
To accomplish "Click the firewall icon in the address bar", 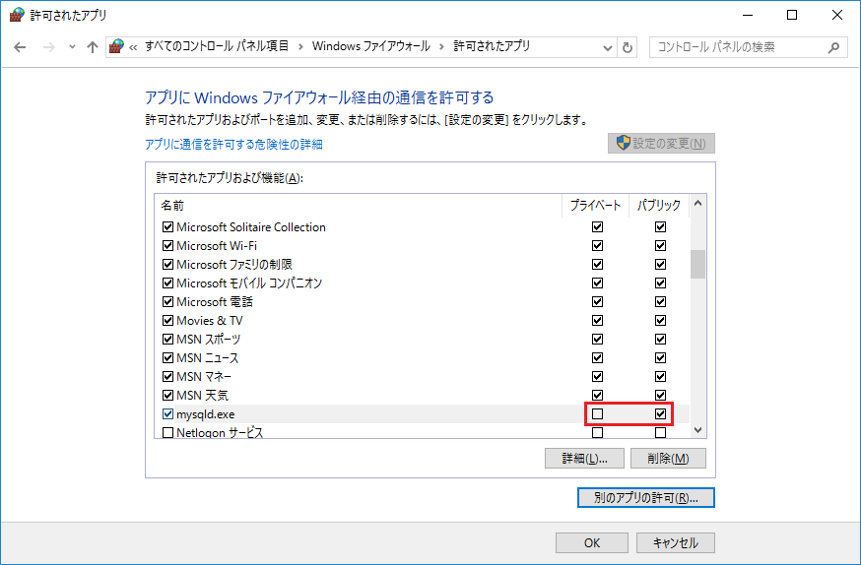I will [x=116, y=46].
